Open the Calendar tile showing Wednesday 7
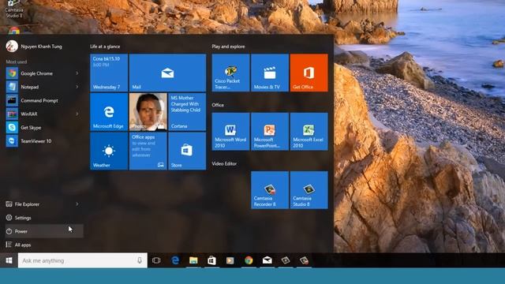The width and height of the screenshot is (505, 284). 109,73
